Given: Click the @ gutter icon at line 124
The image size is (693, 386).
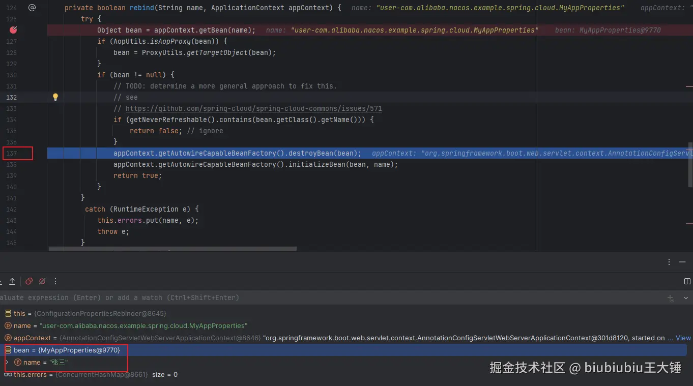Looking at the screenshot, I should (32, 8).
